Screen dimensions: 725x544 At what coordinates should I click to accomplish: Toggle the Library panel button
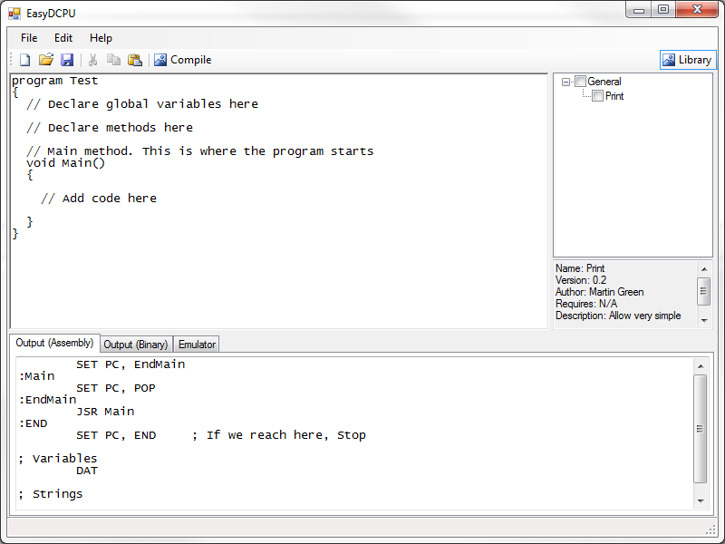pos(687,60)
